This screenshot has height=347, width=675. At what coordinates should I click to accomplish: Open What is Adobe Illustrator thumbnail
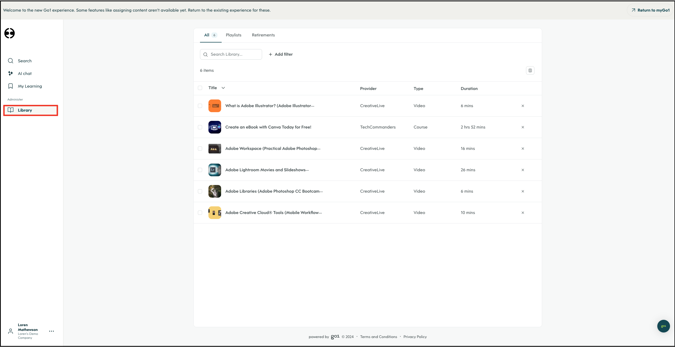(215, 106)
